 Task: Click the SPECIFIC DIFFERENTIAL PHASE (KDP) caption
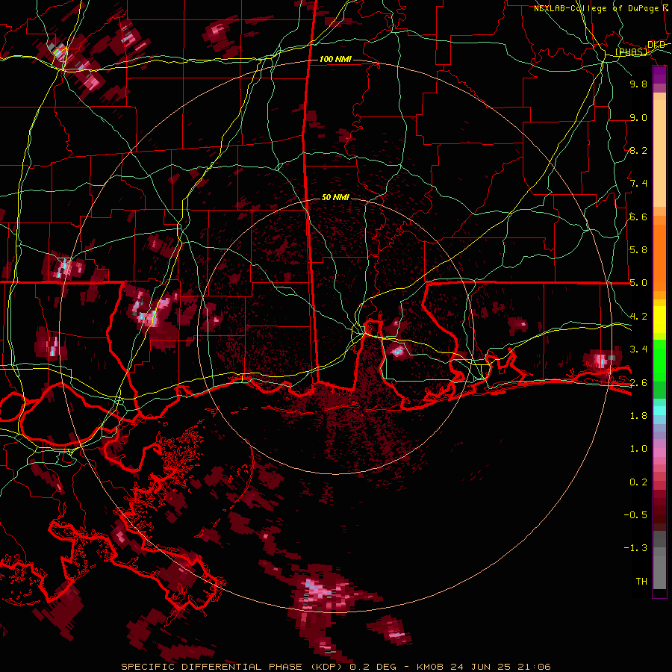tap(234, 667)
